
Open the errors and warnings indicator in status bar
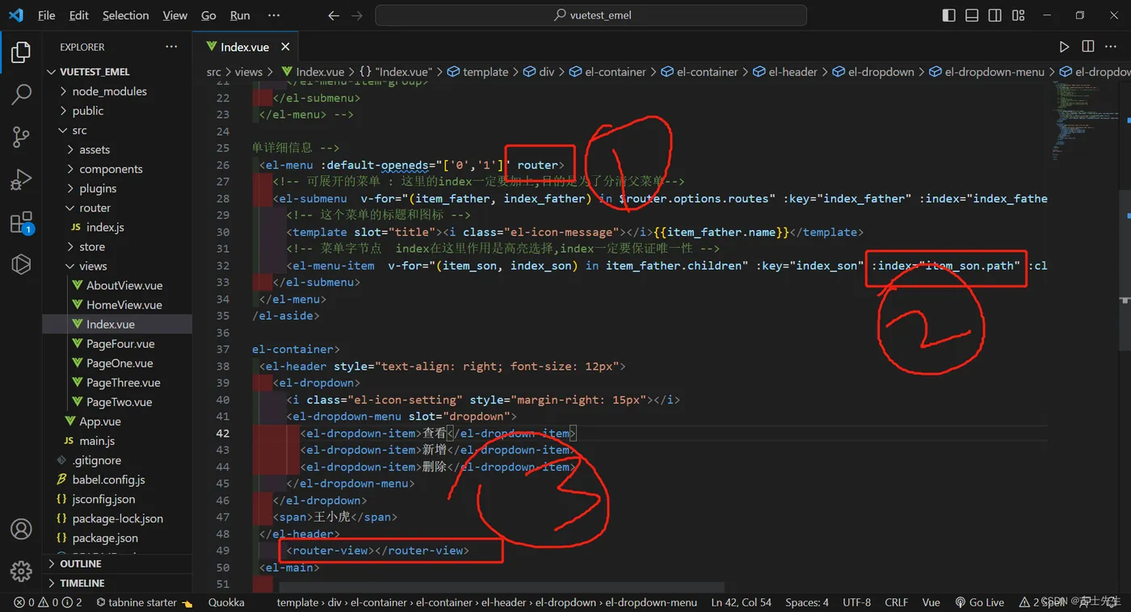pos(48,602)
